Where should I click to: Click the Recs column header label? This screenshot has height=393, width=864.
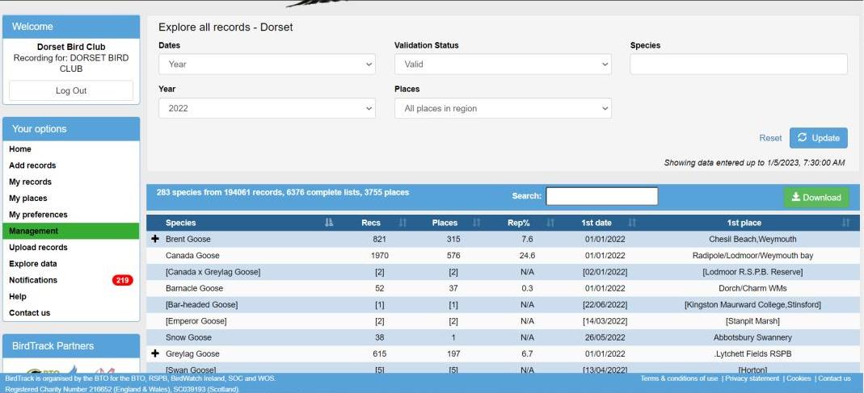click(371, 223)
